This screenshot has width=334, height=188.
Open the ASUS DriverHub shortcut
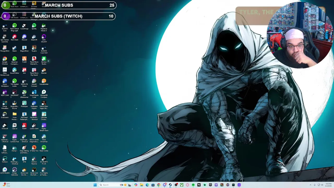(44, 139)
